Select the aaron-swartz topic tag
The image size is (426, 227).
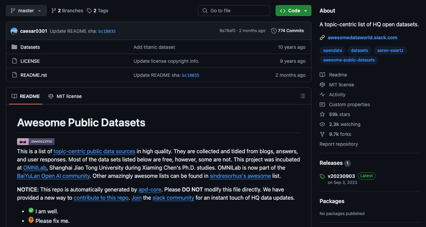[x=390, y=51]
